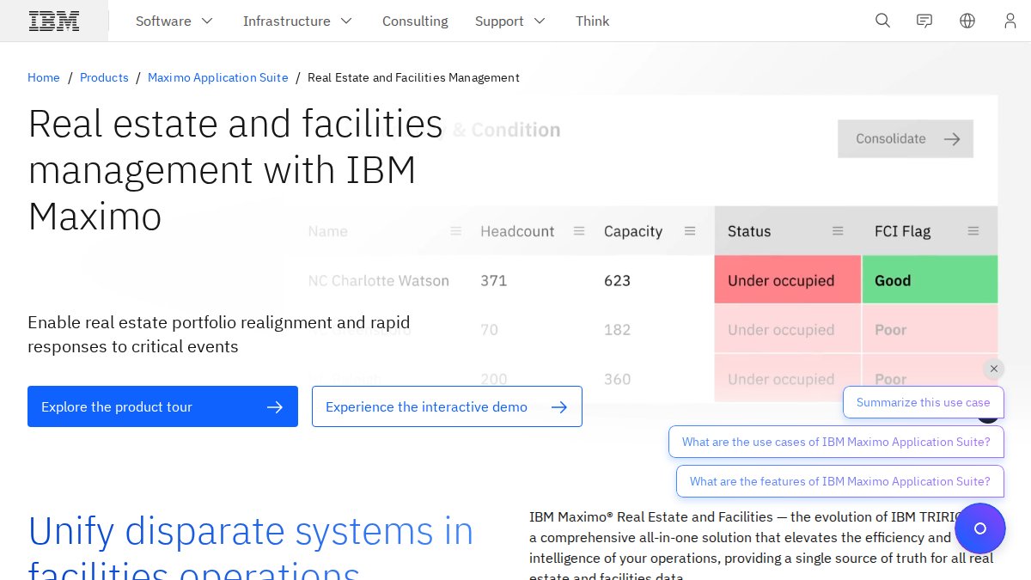Click the green Good FCI flag cell
Screen dimensions: 1031x580
[x=930, y=280]
